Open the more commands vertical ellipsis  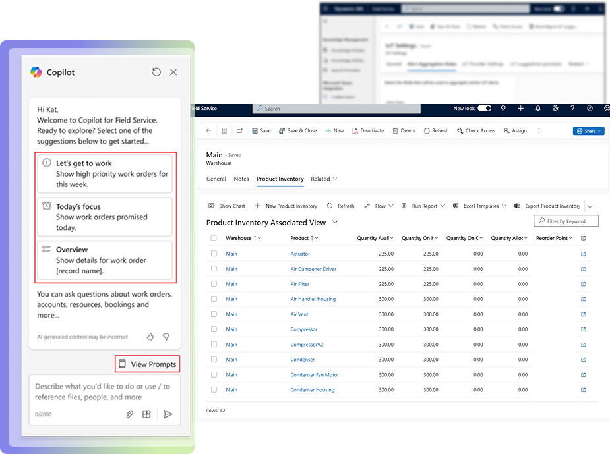coord(539,131)
